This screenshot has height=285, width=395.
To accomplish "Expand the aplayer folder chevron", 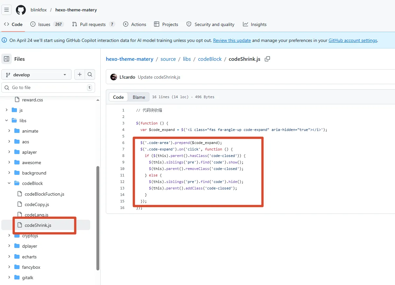I will coord(9,152).
